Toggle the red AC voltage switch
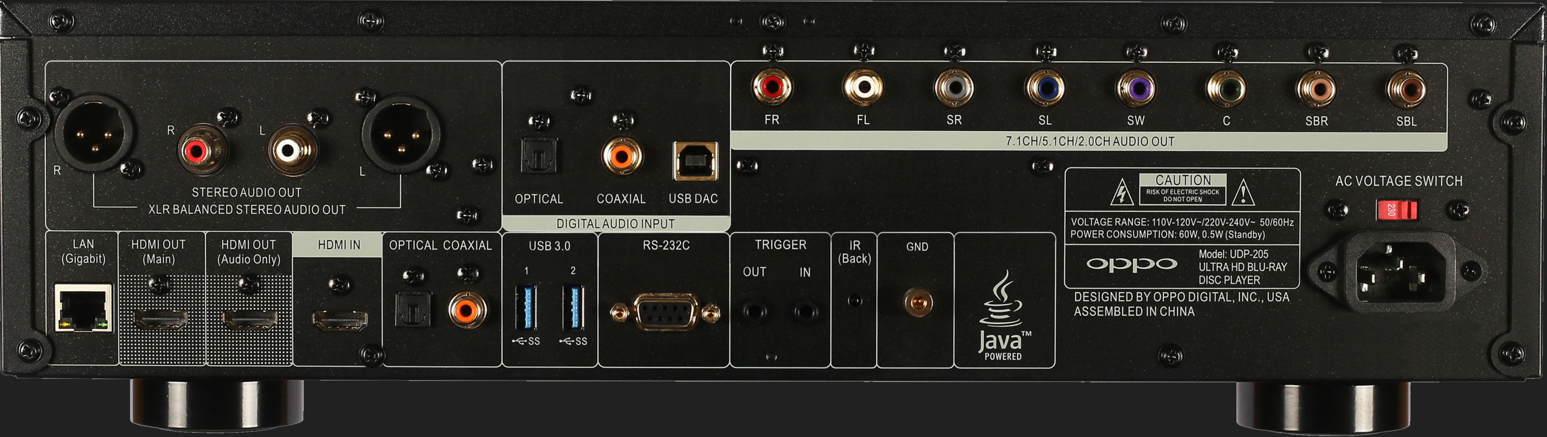1547x437 pixels. click(x=1397, y=210)
